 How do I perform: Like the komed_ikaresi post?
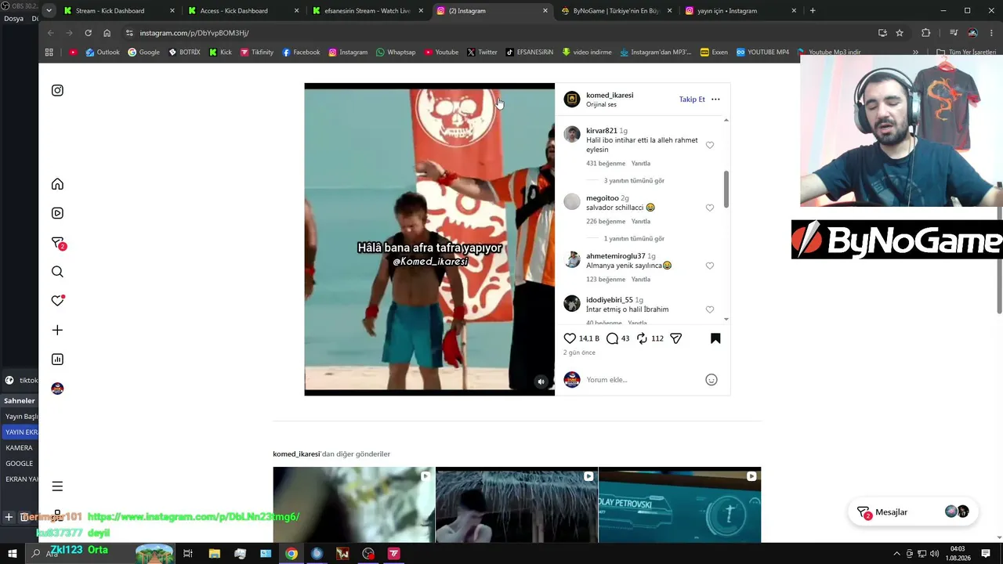click(570, 338)
